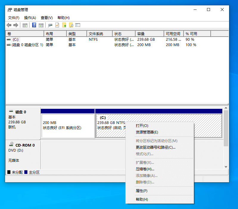Select the (C:) volume row in list

pyautogui.click(x=117, y=40)
